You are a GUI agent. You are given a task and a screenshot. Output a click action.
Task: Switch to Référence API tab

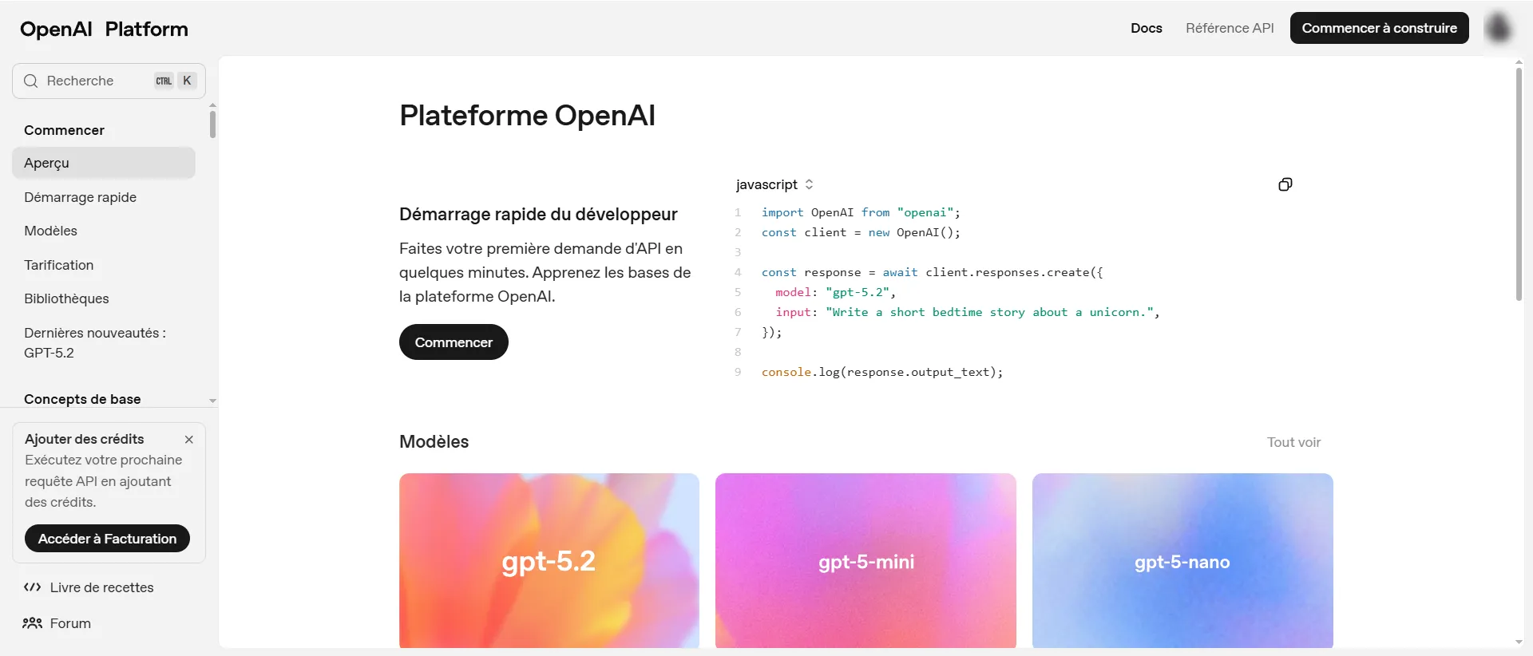pyautogui.click(x=1229, y=28)
